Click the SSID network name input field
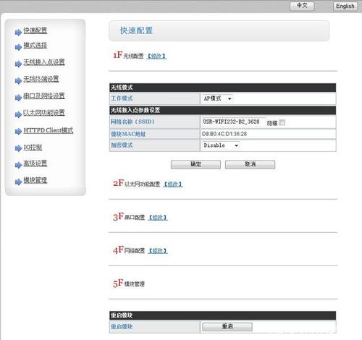Image resolution: width=362 pixels, height=340 pixels. point(233,122)
